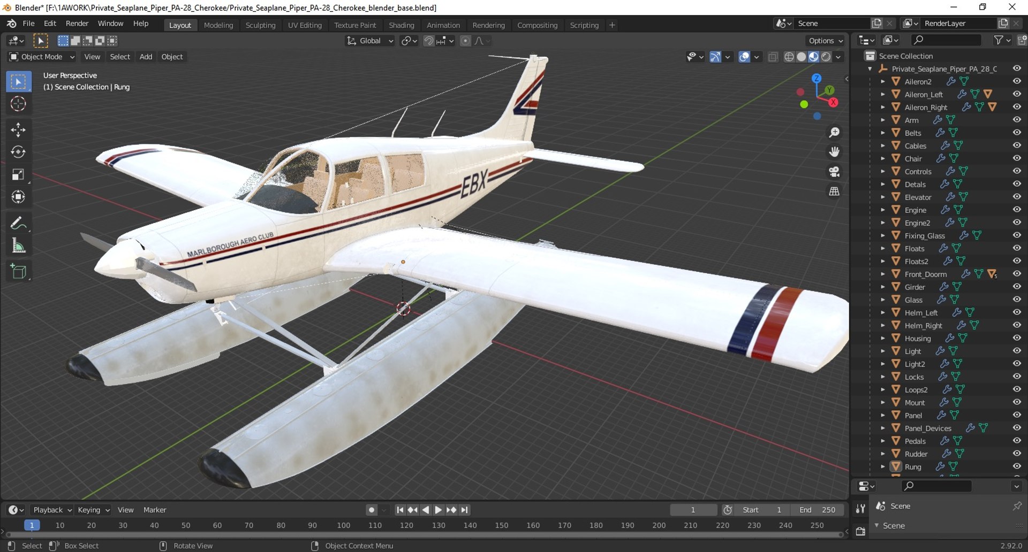
Task: Switch to rendered viewport shading
Action: [x=826, y=57]
